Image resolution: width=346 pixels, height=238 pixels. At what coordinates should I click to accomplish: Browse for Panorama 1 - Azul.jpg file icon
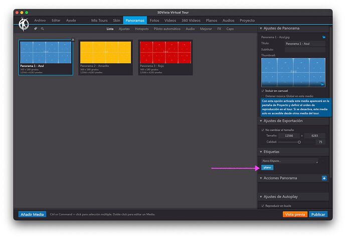pyautogui.click(x=323, y=37)
